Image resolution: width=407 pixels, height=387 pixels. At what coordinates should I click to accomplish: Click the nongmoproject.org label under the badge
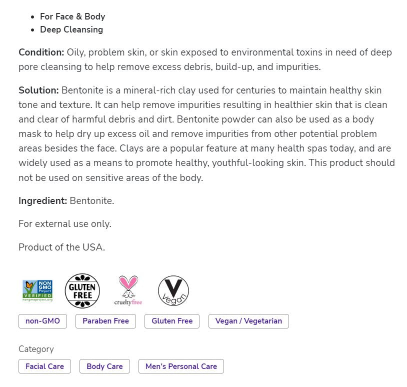38,300
